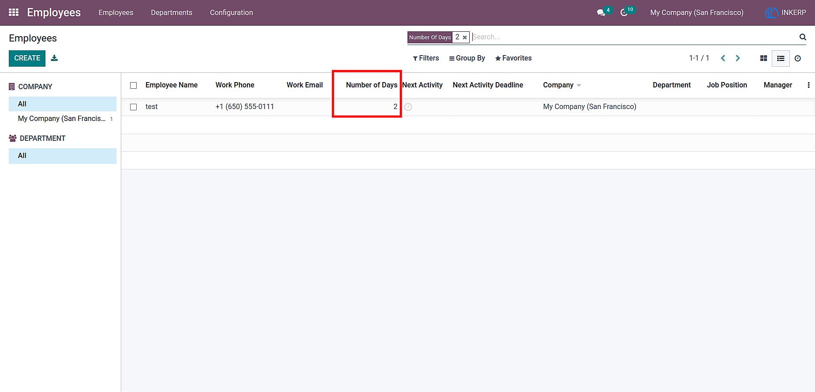Select All under DEPARTMENT section
The width and height of the screenshot is (815, 392).
[x=63, y=156]
